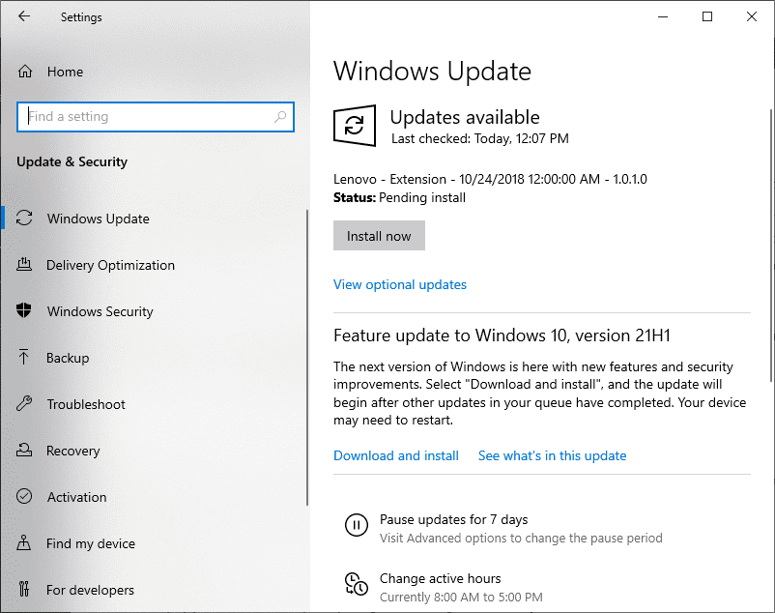Click the search magnifier icon in the Find a setting box
This screenshot has height=613, width=775.
(x=280, y=117)
